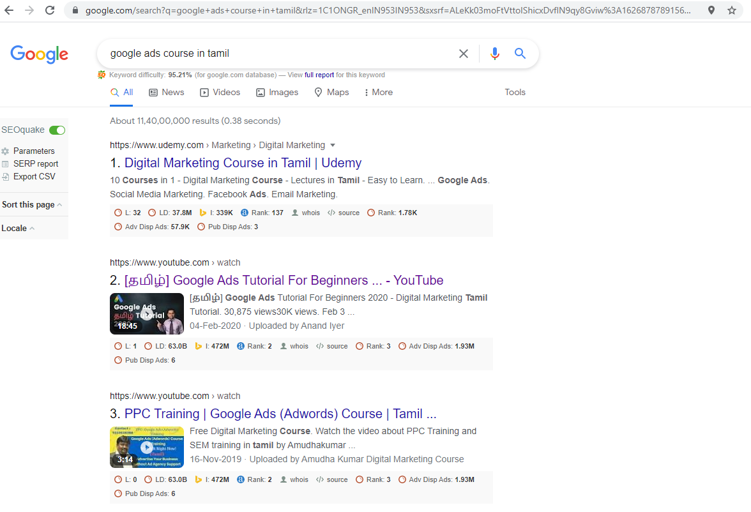Image resolution: width=751 pixels, height=512 pixels.
Task: Click the blue search magnifier icon
Action: point(520,54)
